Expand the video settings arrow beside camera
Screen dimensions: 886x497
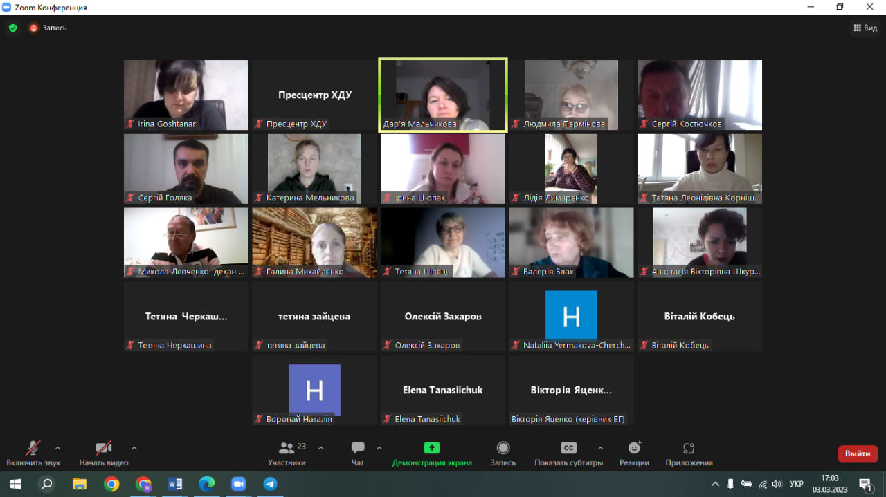pos(134,448)
